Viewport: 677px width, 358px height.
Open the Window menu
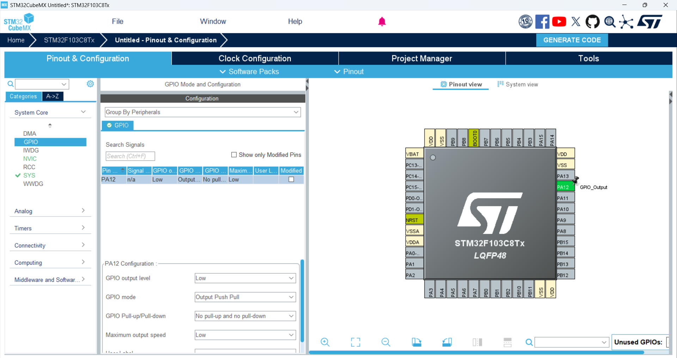click(213, 21)
